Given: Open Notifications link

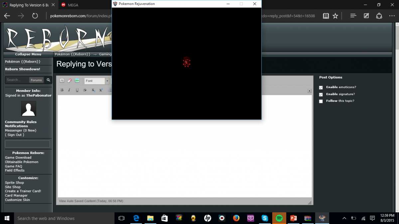Looking at the screenshot, I should point(16,126).
